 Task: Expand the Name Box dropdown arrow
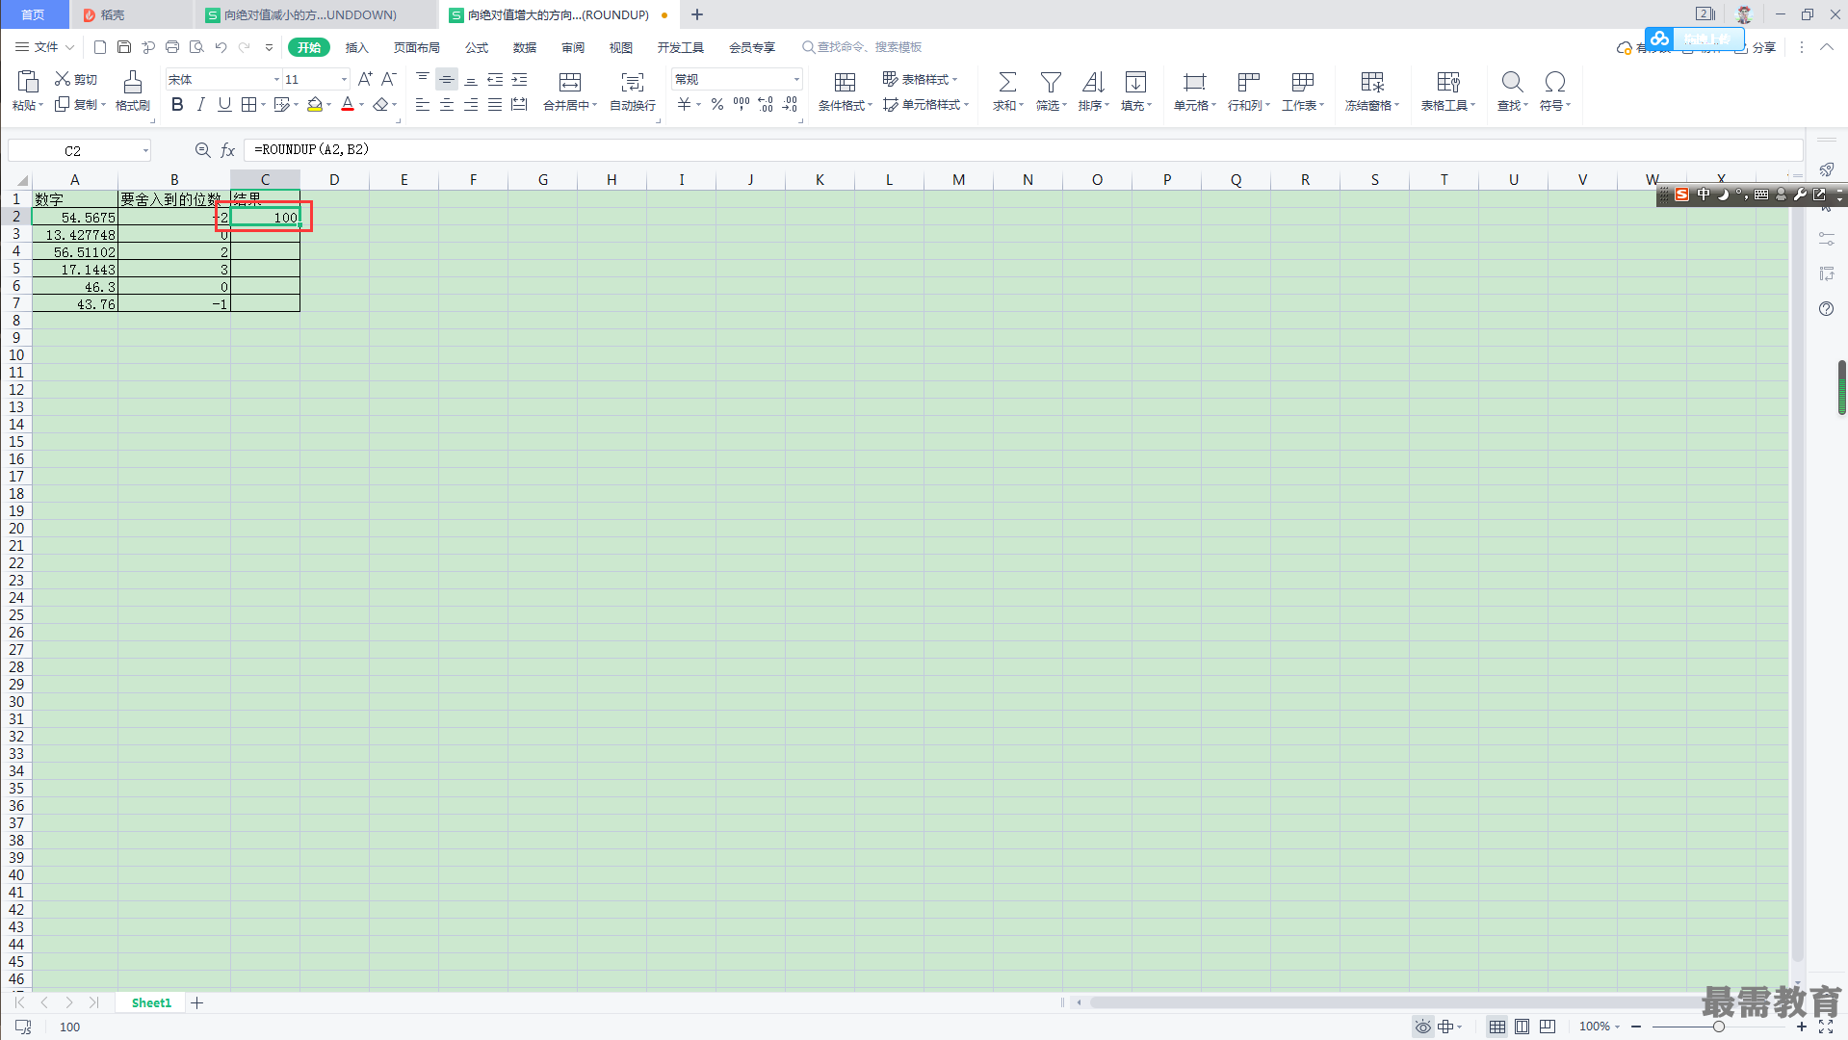click(x=145, y=150)
